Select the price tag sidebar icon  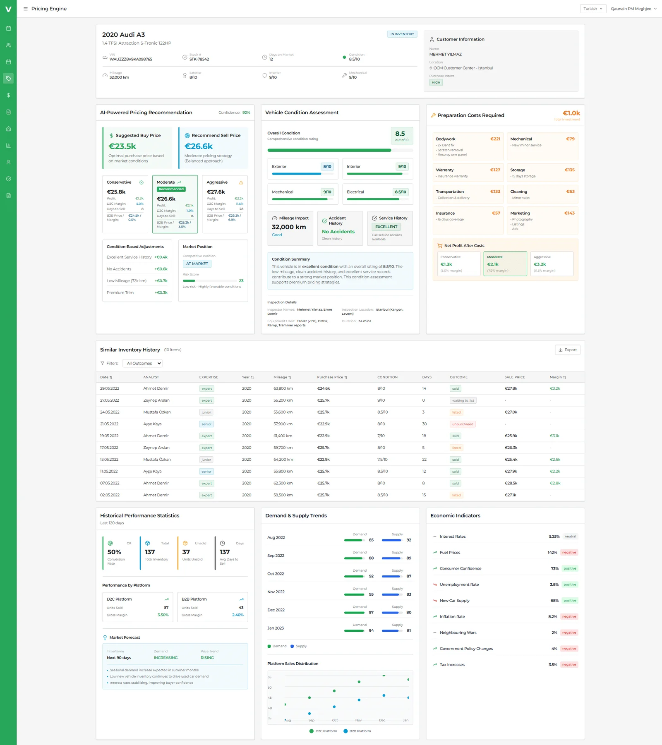click(x=8, y=79)
